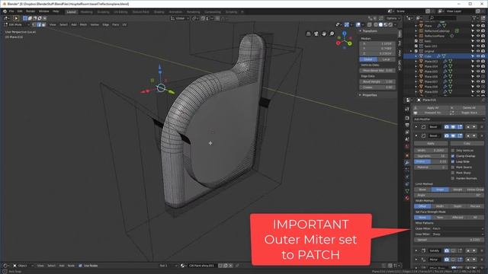Image resolution: width=488 pixels, height=274 pixels.
Task: Open Global transform orientation dropdown
Action: coord(180,18)
